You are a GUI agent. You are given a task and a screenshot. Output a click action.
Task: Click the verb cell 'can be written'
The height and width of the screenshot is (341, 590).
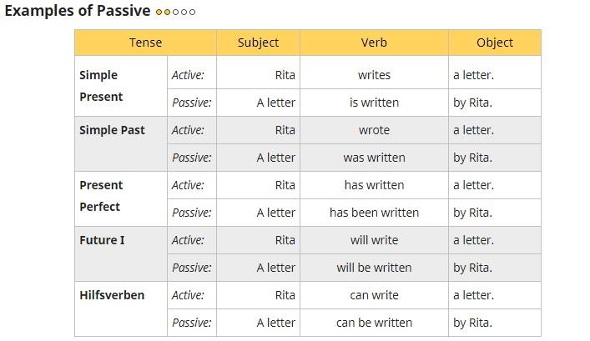(x=374, y=323)
